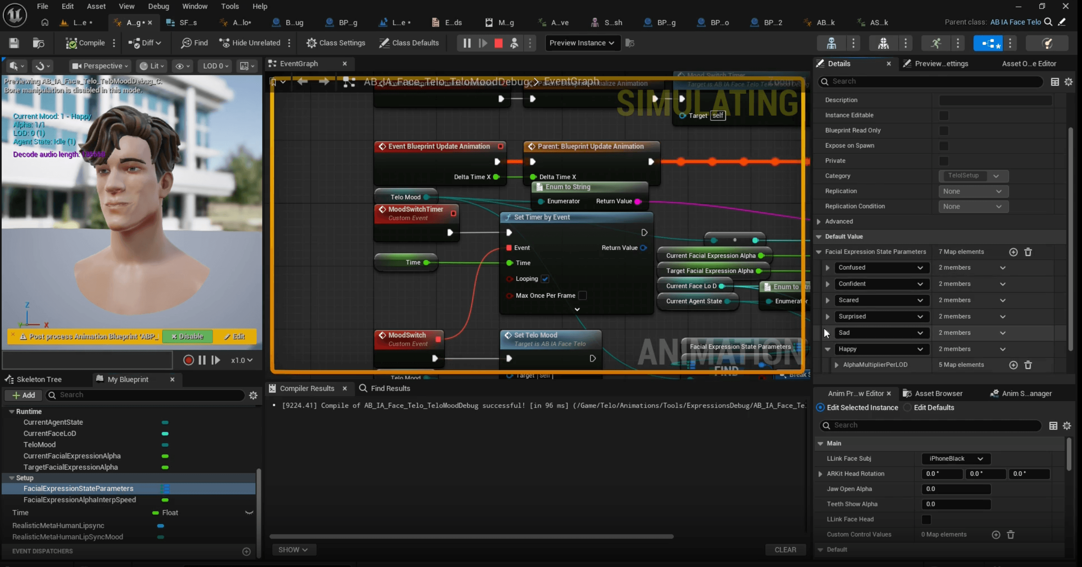This screenshot has width=1082, height=567.
Task: Advance a single frame in main toolbar
Action: 483,43
